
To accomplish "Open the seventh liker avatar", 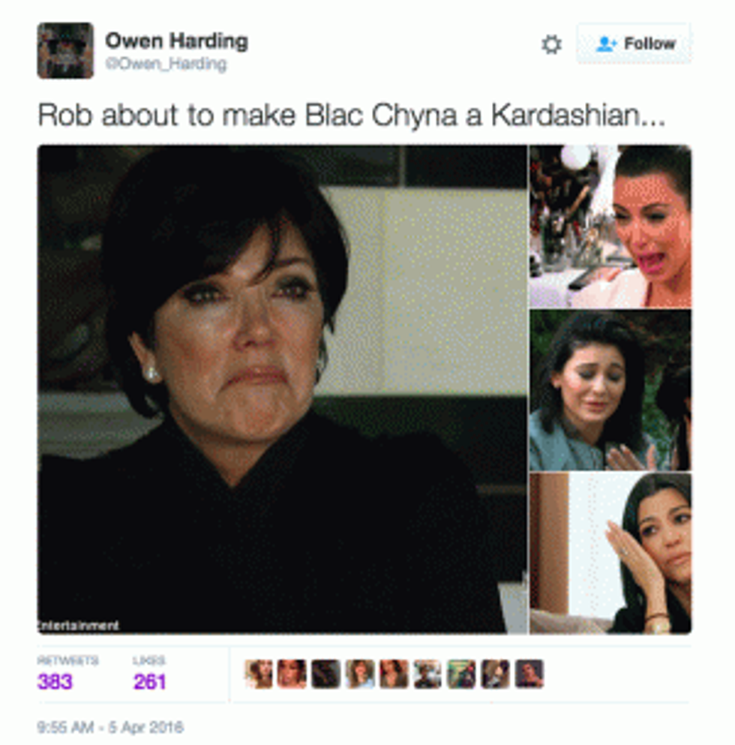I will [x=461, y=674].
